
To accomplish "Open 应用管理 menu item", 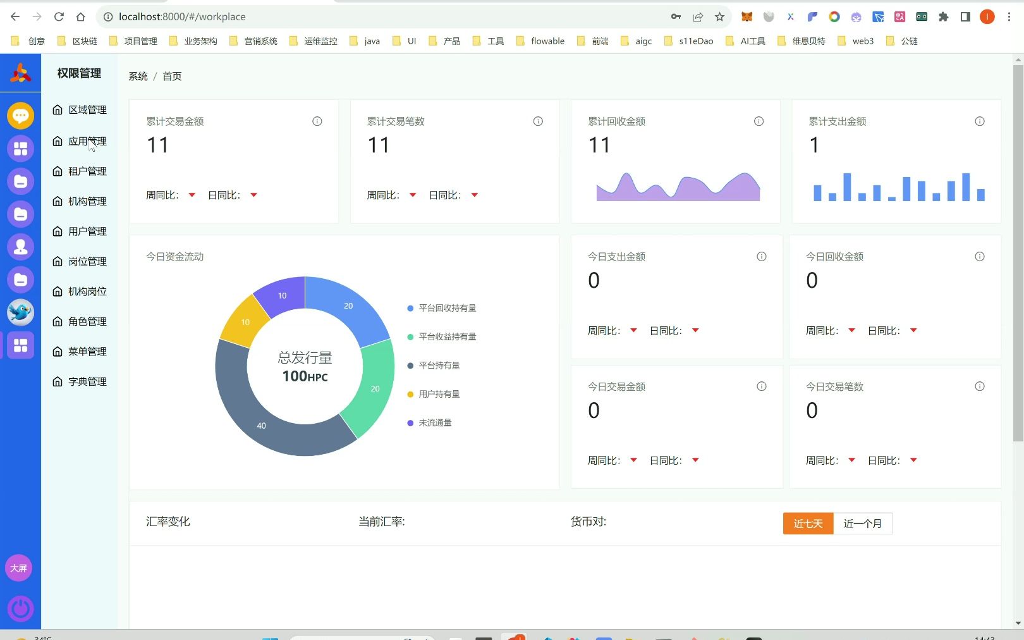I will [x=80, y=141].
